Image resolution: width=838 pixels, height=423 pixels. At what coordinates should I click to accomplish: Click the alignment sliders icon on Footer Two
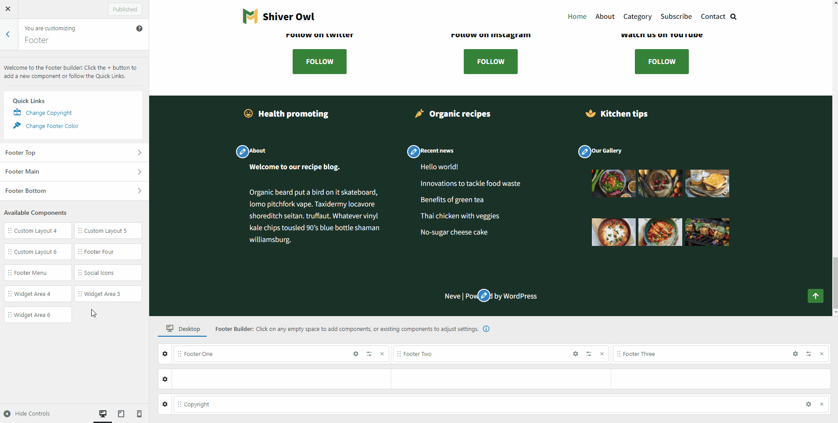click(589, 354)
